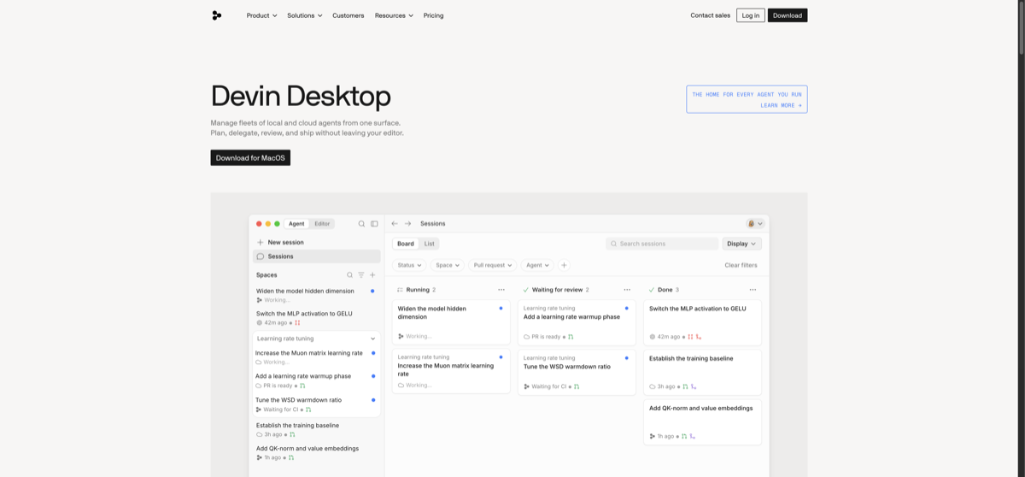
Task: Switch to the Editor mode toggle
Action: [322, 224]
